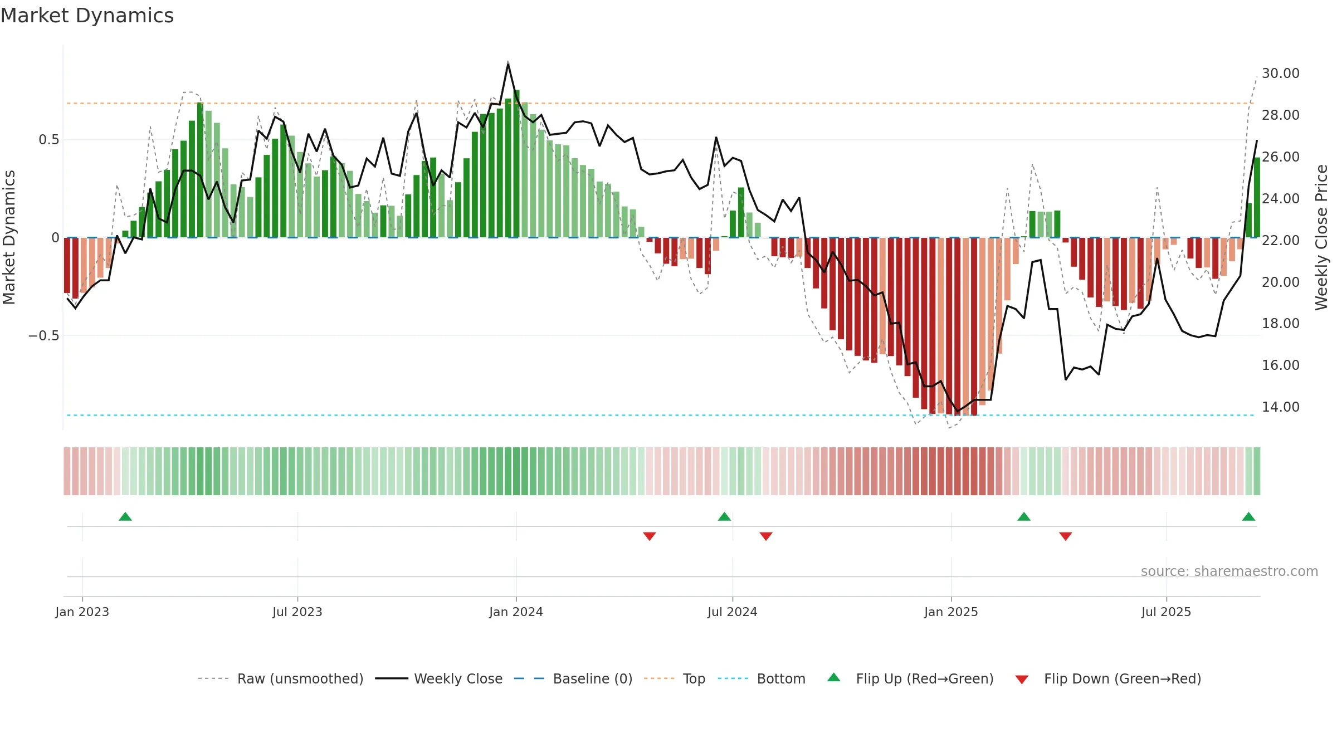Click the first red flip-down marker in spring 2024
1337x752 pixels.
point(650,536)
